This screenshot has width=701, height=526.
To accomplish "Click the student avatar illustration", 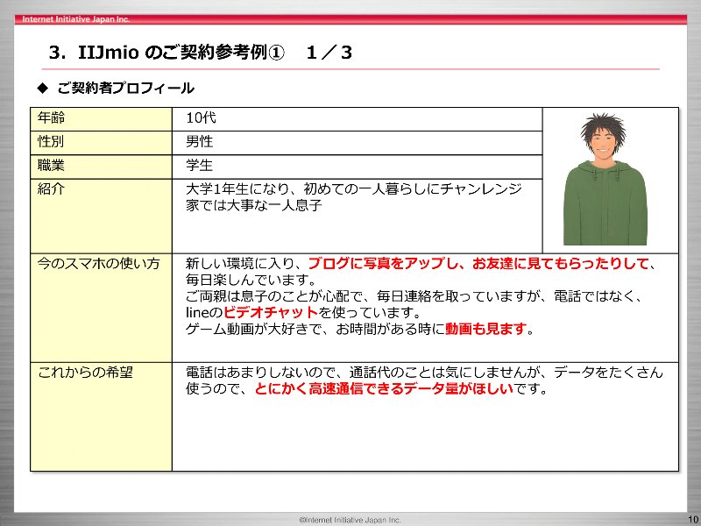I will [x=605, y=179].
